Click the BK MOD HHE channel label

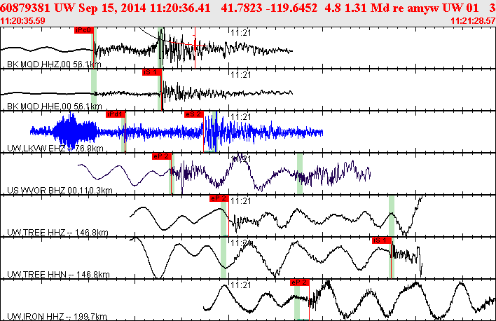pyautogui.click(x=55, y=106)
